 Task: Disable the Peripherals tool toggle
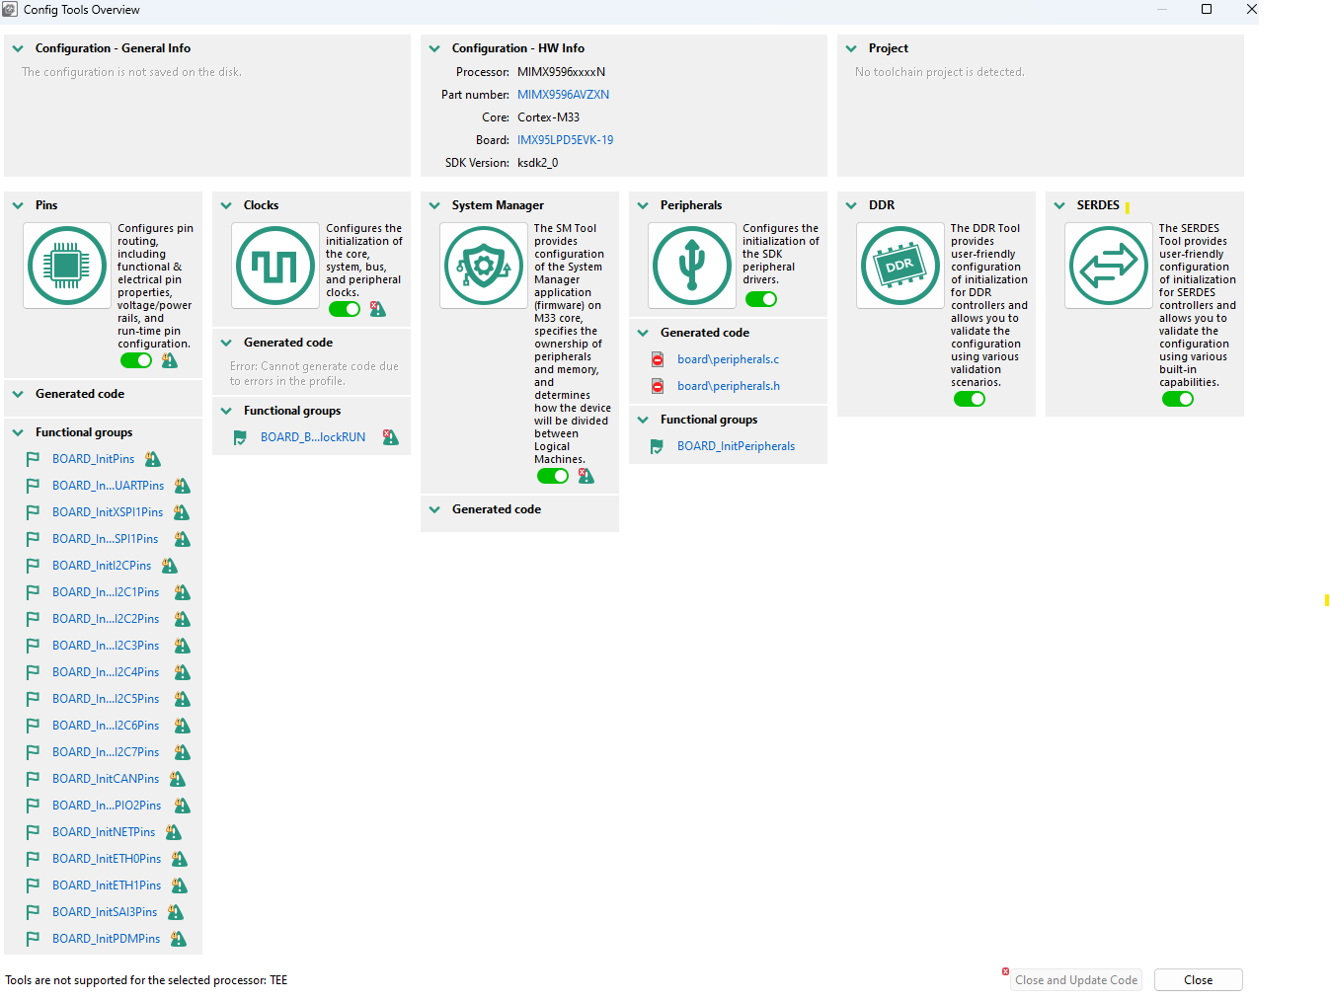point(761,299)
